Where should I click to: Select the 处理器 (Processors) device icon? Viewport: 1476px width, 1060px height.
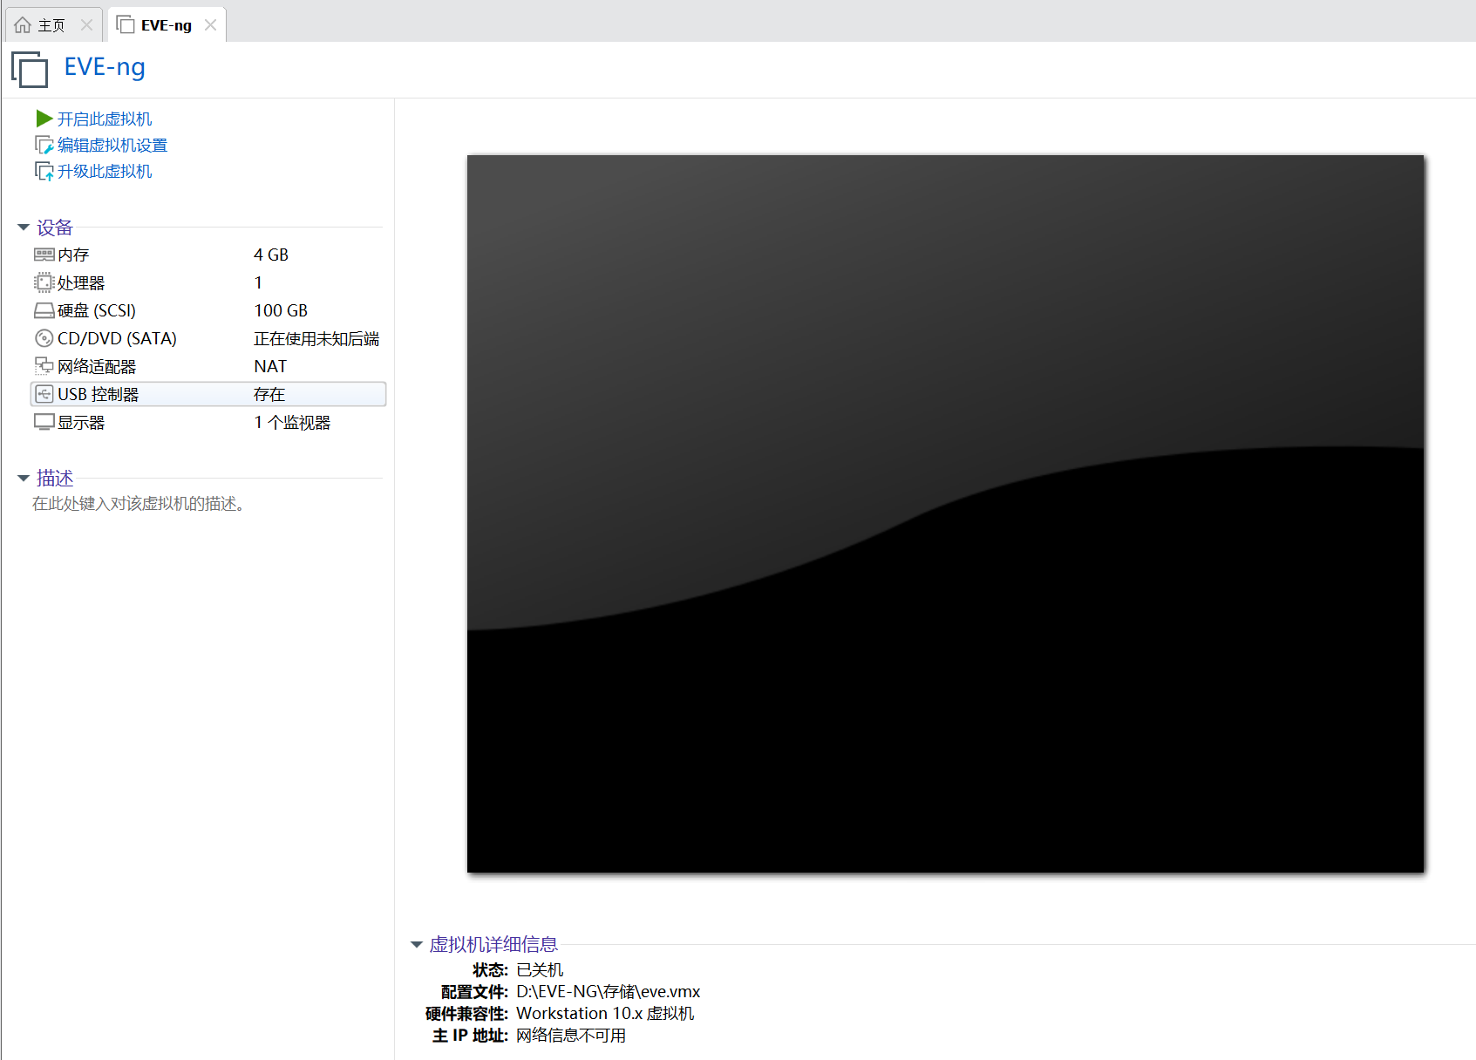tap(44, 282)
